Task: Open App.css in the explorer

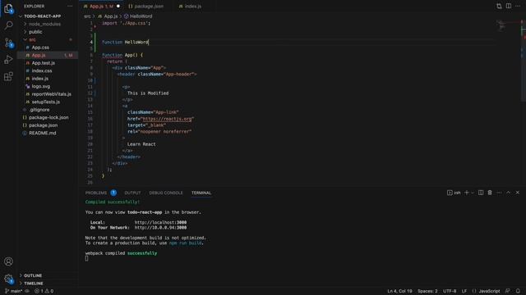Action: click(x=40, y=48)
